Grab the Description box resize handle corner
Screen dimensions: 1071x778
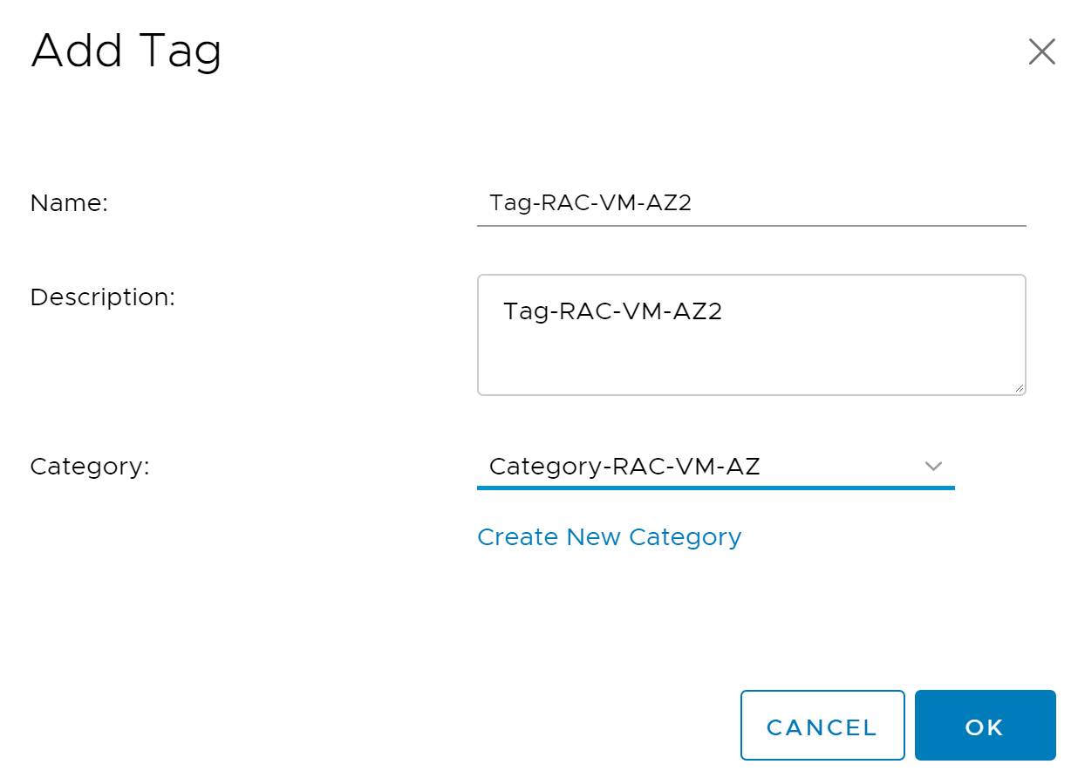(x=1020, y=389)
